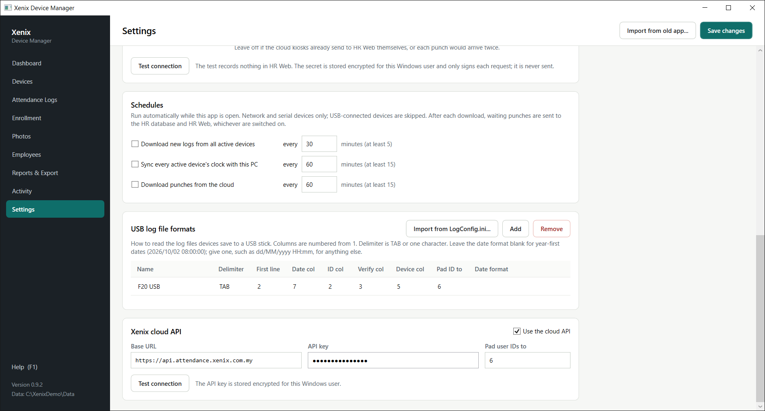Click Version 0.9.2 text in sidebar
The height and width of the screenshot is (411, 765).
pos(27,385)
